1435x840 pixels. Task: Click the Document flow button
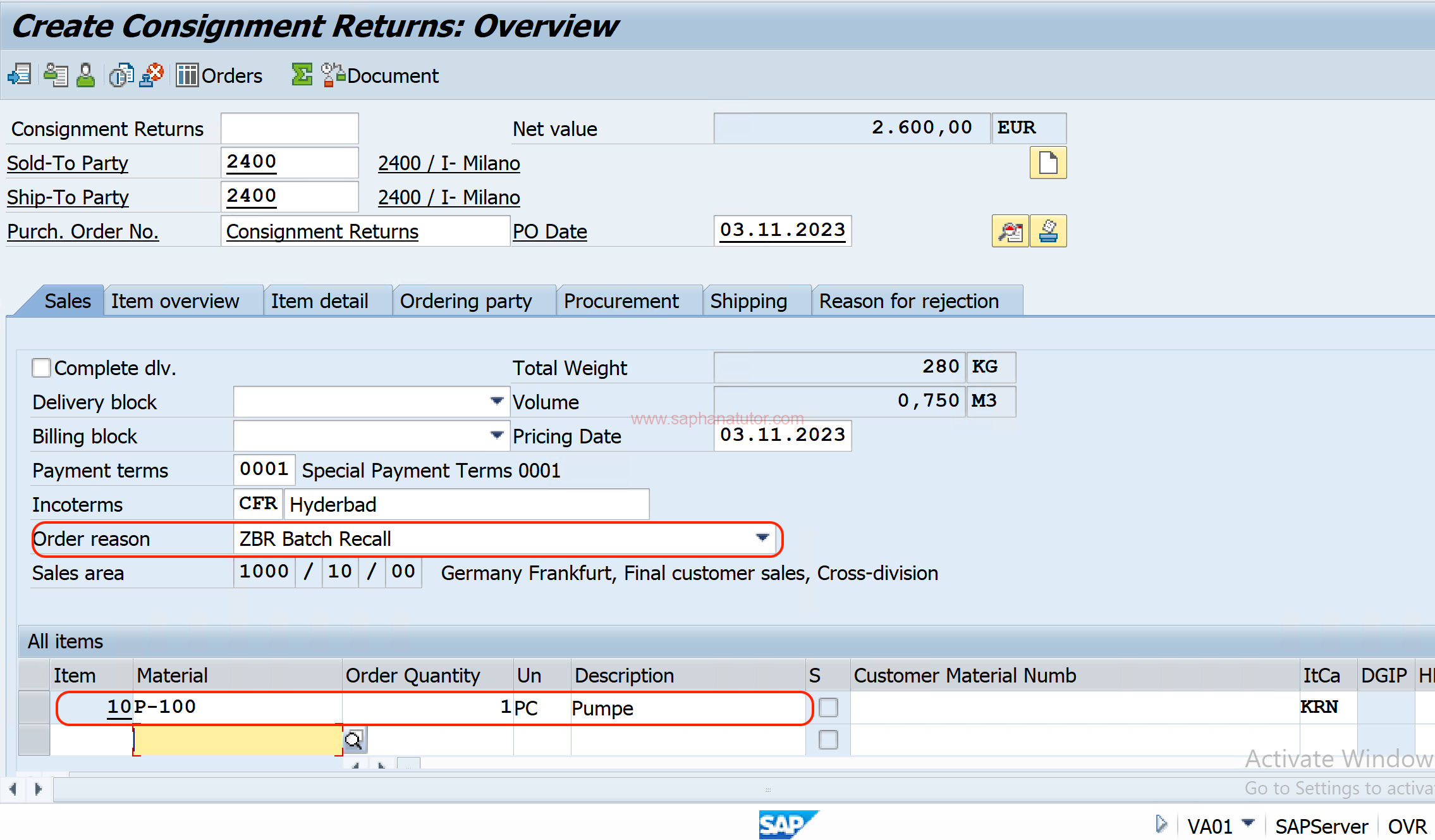(x=381, y=75)
